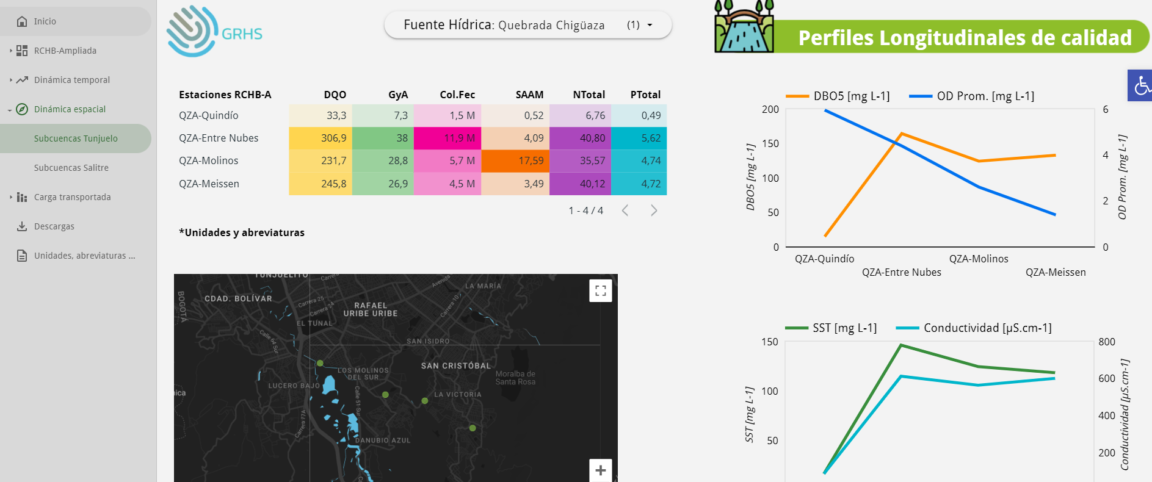Go to previous table page
The height and width of the screenshot is (482, 1152).
click(625, 210)
